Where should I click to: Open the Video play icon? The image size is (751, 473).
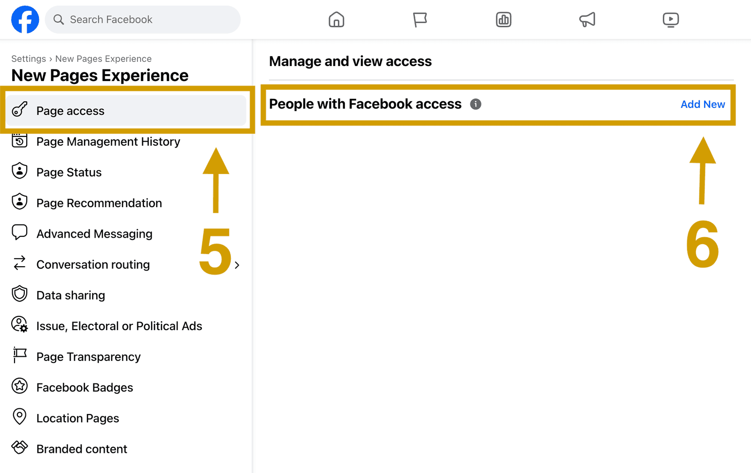click(x=671, y=20)
